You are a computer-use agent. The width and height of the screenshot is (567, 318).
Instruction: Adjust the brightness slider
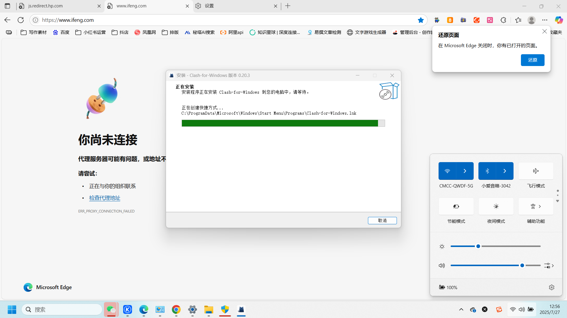click(496, 246)
